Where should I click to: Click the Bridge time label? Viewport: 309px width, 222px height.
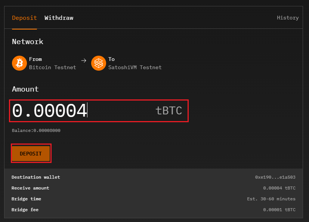click(27, 199)
